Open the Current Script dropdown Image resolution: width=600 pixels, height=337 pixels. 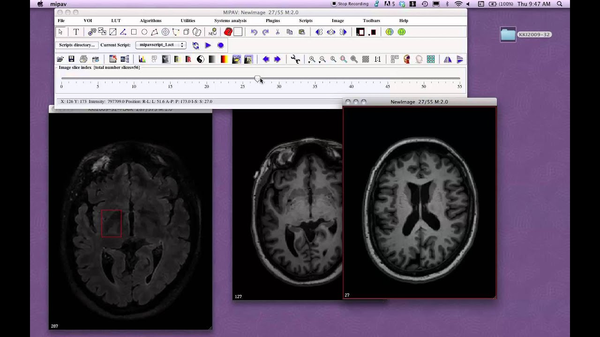tap(161, 45)
